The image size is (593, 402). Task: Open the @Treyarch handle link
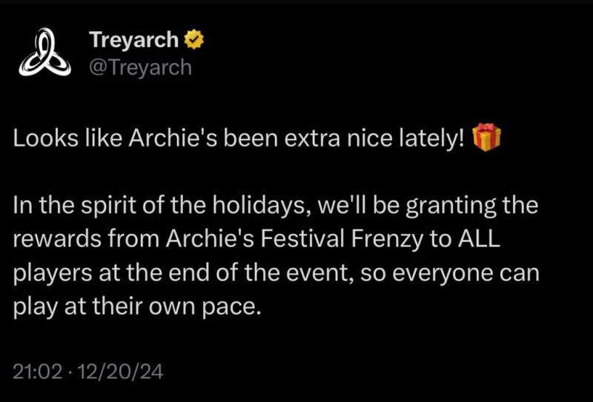tap(139, 67)
